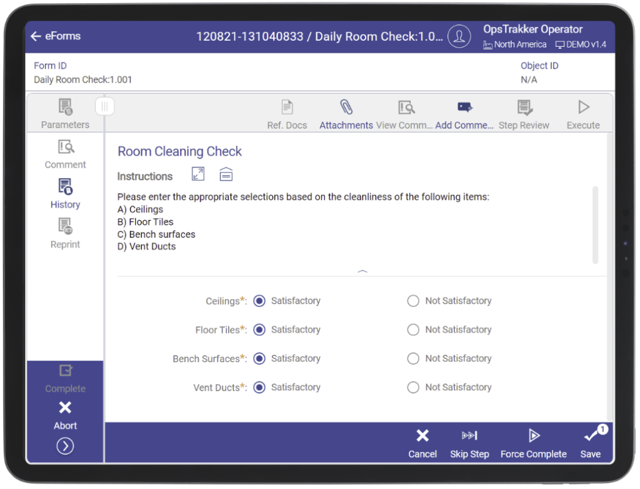Open the History panel
Image resolution: width=640 pixels, height=489 pixels.
tap(65, 193)
